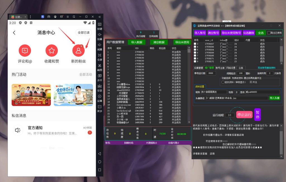The height and width of the screenshot is (182, 286).
Task: Check account row 4 checkbox
Action: [195, 47]
